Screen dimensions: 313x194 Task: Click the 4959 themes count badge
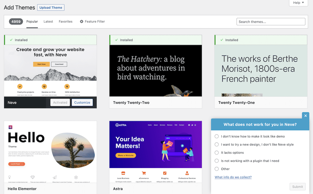16,21
